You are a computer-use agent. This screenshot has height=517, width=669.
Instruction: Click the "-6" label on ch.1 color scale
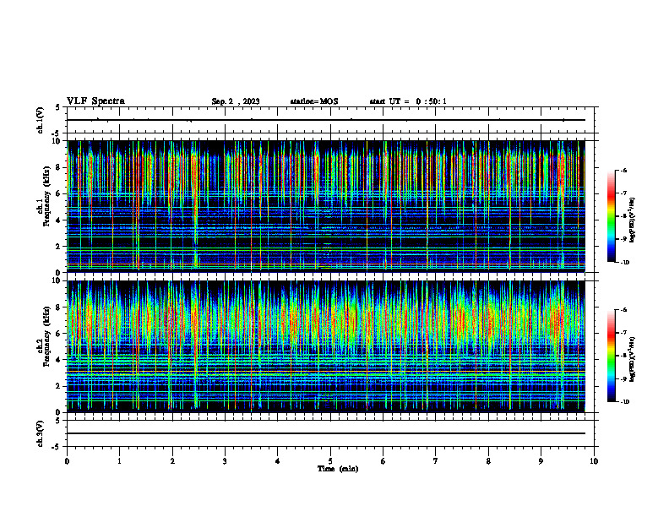[623, 170]
